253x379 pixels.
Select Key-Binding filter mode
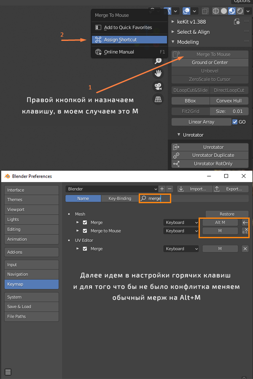click(x=120, y=199)
